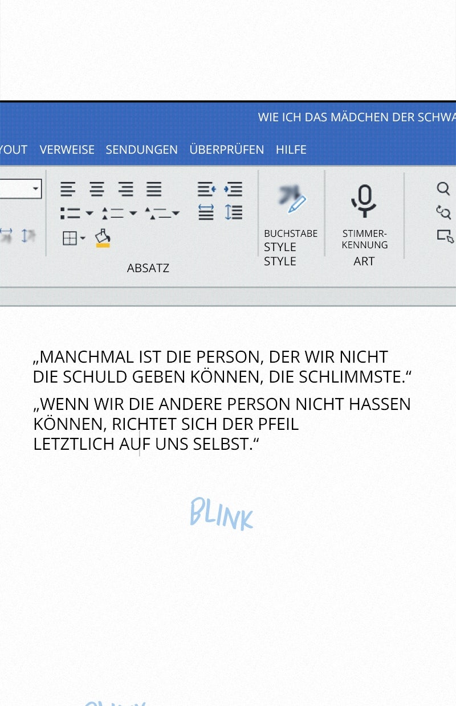Click the find and replace icon
The image size is (456, 706).
pyautogui.click(x=443, y=212)
